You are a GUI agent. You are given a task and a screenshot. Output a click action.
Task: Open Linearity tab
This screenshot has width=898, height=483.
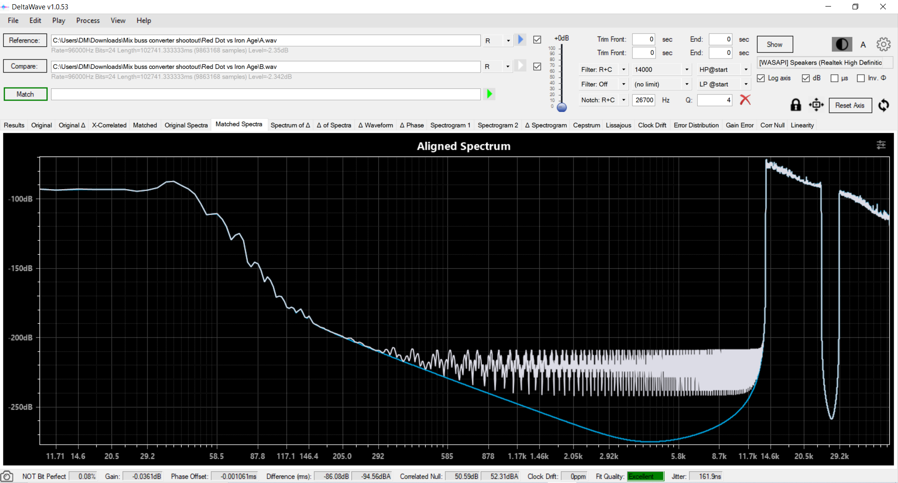click(x=802, y=125)
